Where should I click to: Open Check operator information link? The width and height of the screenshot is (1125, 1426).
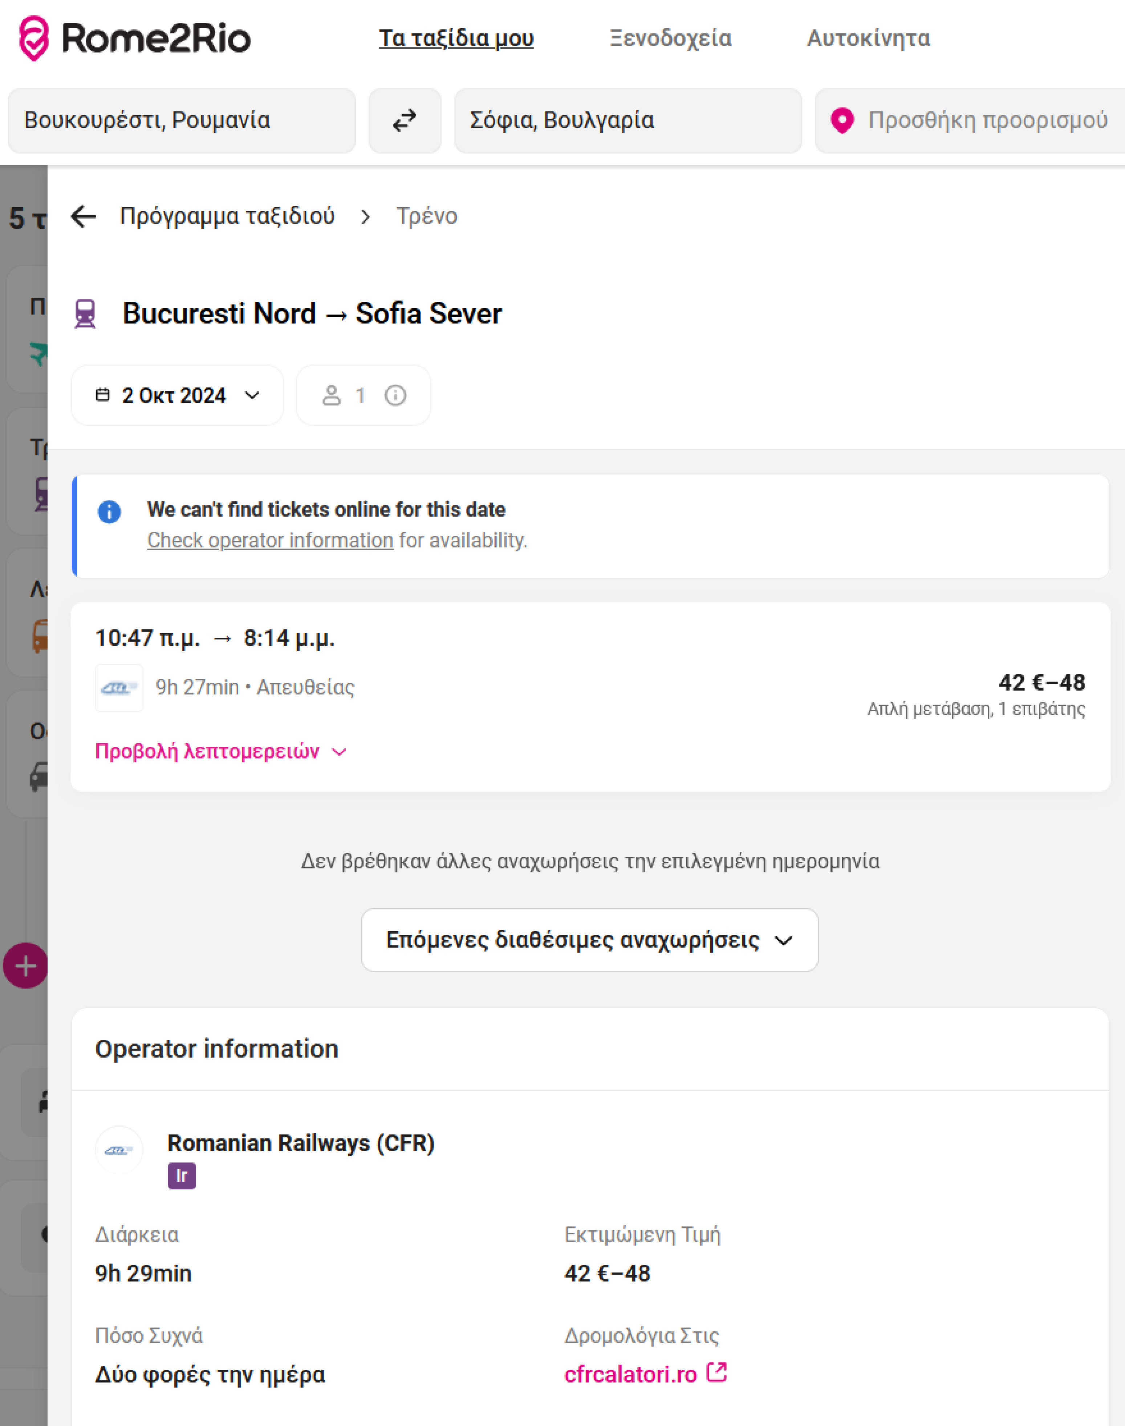(270, 541)
